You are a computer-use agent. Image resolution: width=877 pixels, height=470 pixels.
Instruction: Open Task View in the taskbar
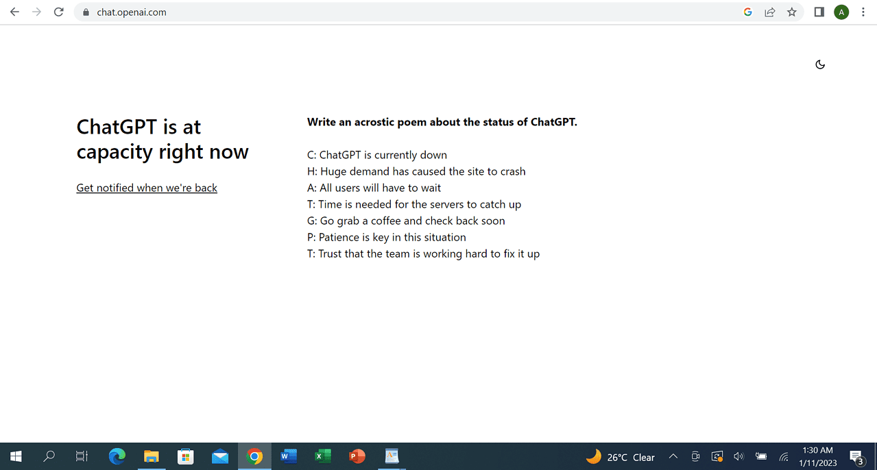[x=82, y=456]
